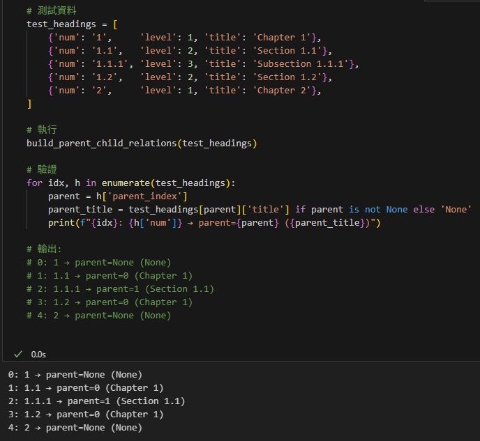Viewport: 480px width, 441px height.
Task: Click the 0.0s execution time label
Action: click(38, 354)
